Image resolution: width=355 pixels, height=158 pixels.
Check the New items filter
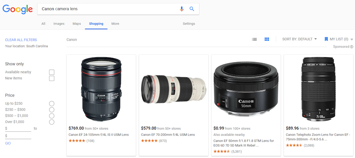click(x=52, y=78)
